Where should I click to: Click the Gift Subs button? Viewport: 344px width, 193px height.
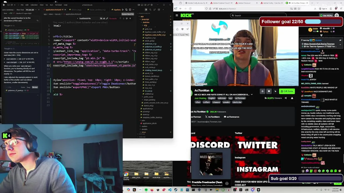coord(287,91)
